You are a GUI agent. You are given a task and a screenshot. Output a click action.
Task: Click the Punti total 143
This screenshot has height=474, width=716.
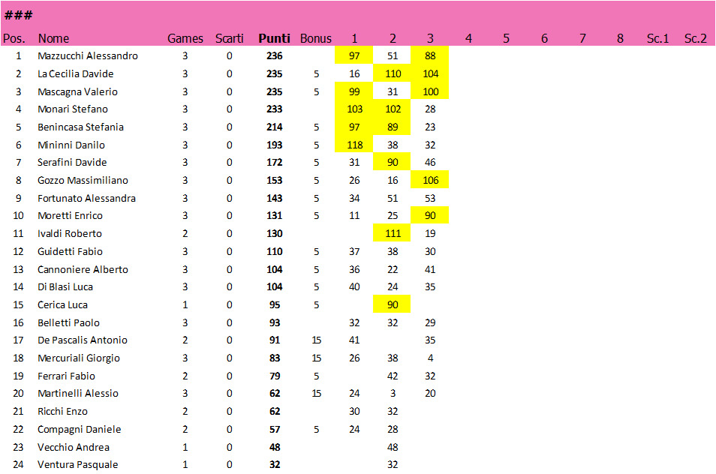[275, 199]
